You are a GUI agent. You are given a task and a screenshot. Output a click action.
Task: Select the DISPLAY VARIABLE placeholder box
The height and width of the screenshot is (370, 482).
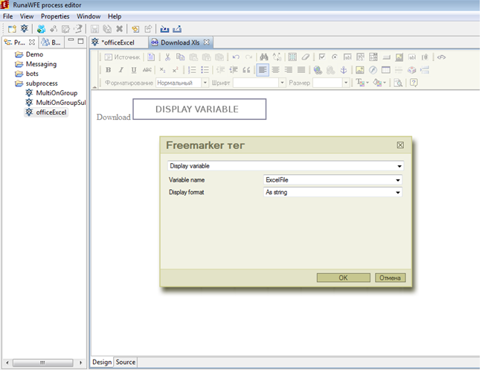pyautogui.click(x=199, y=109)
